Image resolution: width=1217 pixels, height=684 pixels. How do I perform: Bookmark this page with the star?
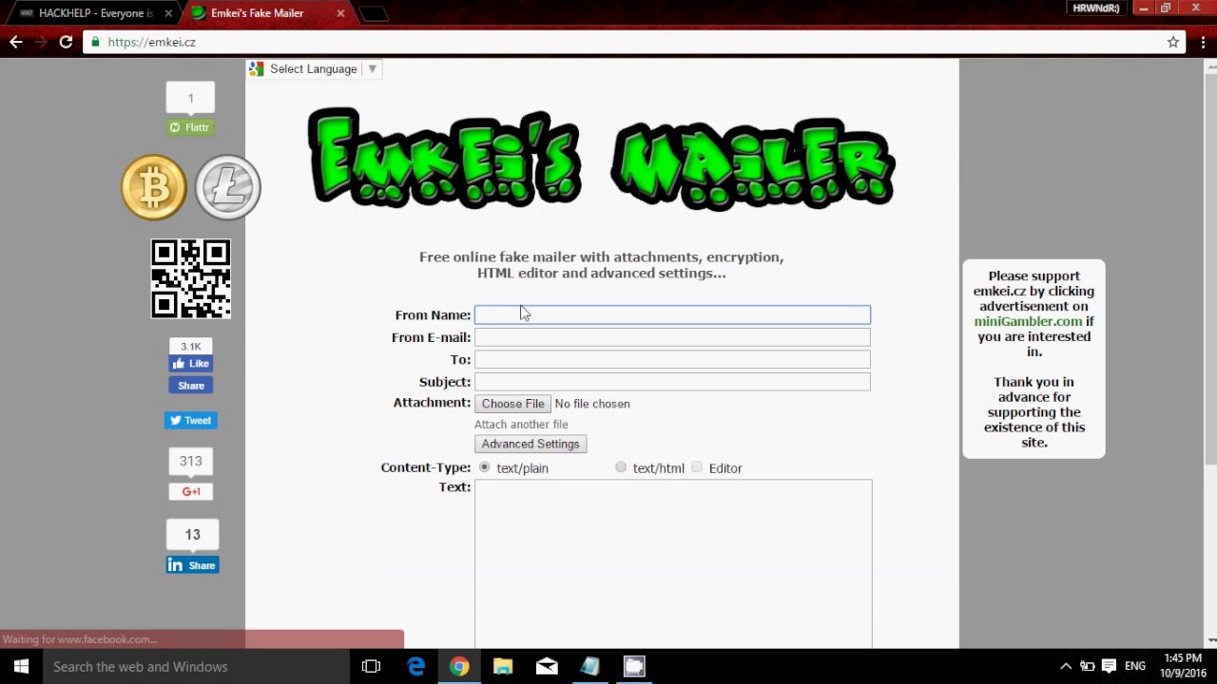pos(1173,42)
